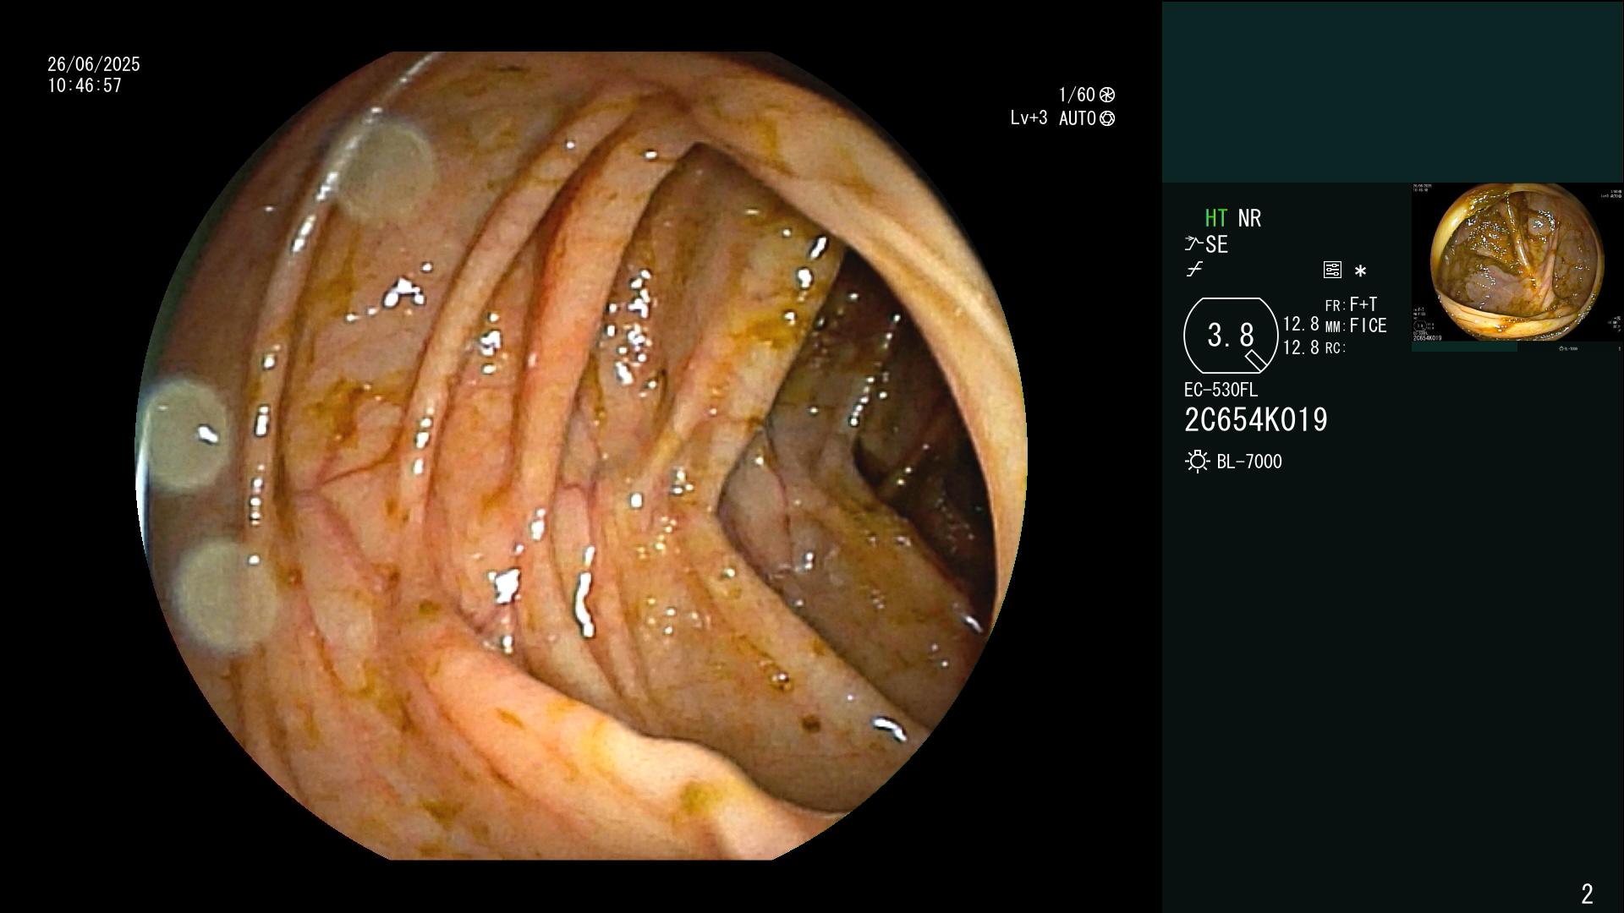The width and height of the screenshot is (1624, 913).
Task: Select the NR noise reduction label
Action: click(1249, 218)
